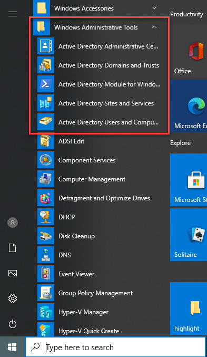
Task: Open Event Viewer icon
Action: tap(46, 274)
